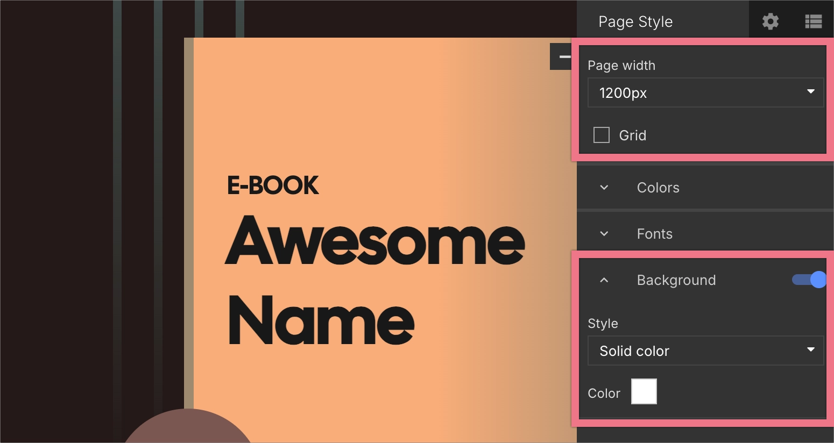
Task: Click the Color label in Background settings
Action: click(604, 393)
